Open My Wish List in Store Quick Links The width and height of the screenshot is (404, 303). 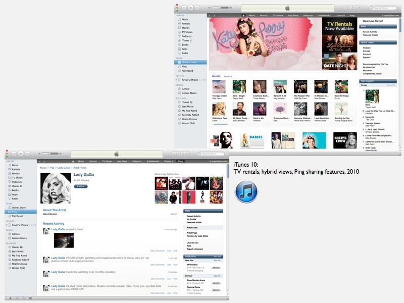(x=369, y=67)
